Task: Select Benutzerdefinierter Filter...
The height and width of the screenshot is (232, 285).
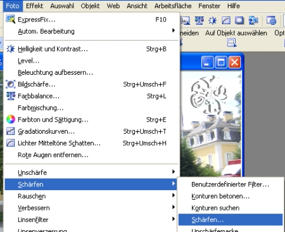Action: coord(231,184)
